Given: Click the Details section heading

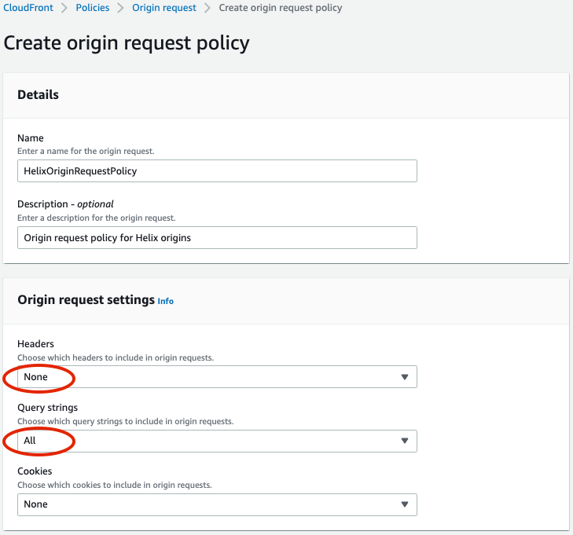Looking at the screenshot, I should point(38,94).
